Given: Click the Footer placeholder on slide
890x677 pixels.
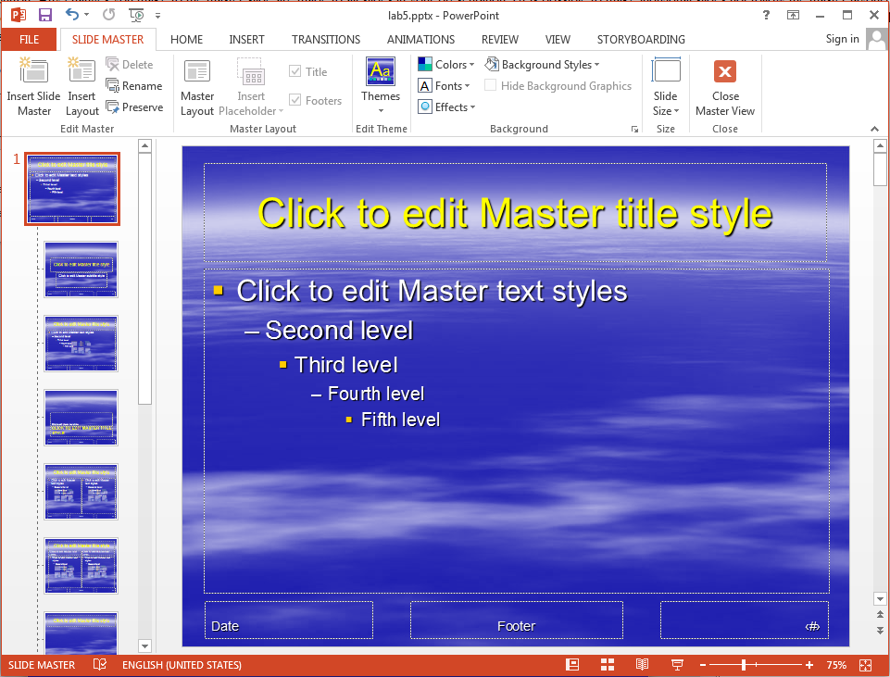Looking at the screenshot, I should point(517,621).
